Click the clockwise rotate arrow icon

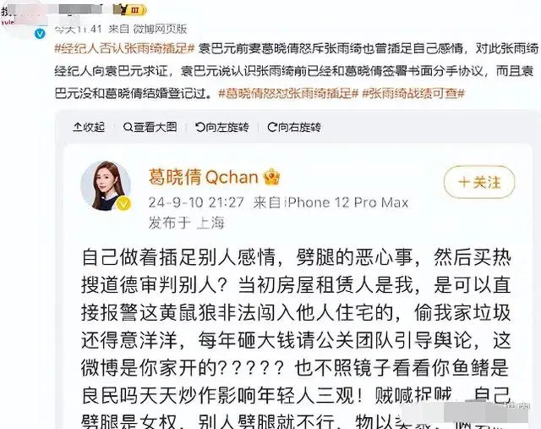coord(272,128)
